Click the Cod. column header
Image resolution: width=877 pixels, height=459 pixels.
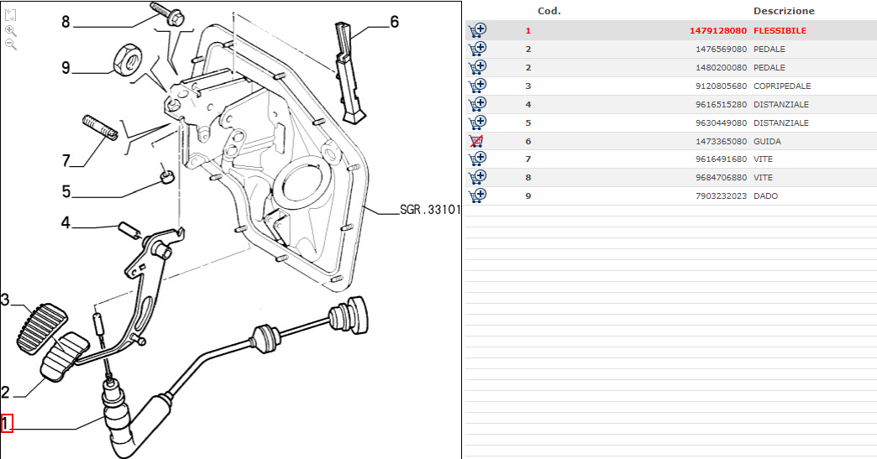(549, 11)
